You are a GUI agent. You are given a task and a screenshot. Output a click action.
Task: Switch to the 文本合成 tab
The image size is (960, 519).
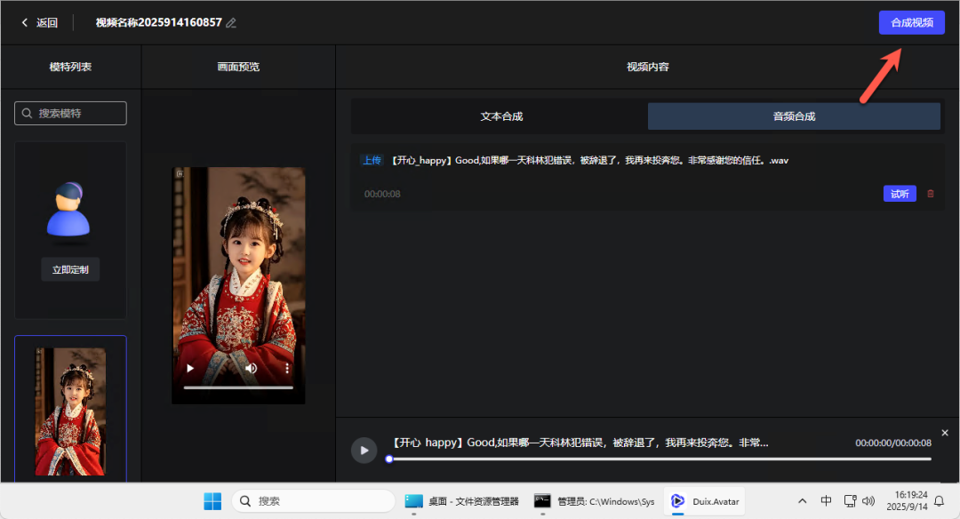pos(501,116)
